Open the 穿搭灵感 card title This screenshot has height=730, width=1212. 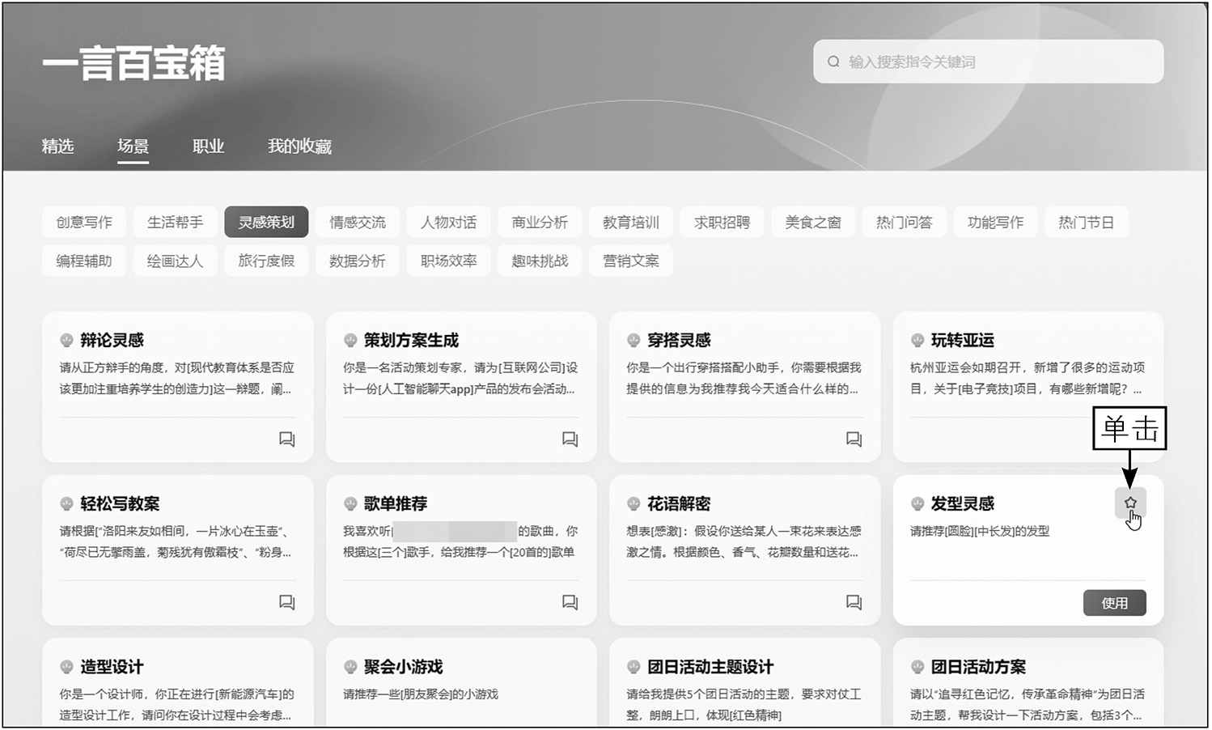coord(679,340)
